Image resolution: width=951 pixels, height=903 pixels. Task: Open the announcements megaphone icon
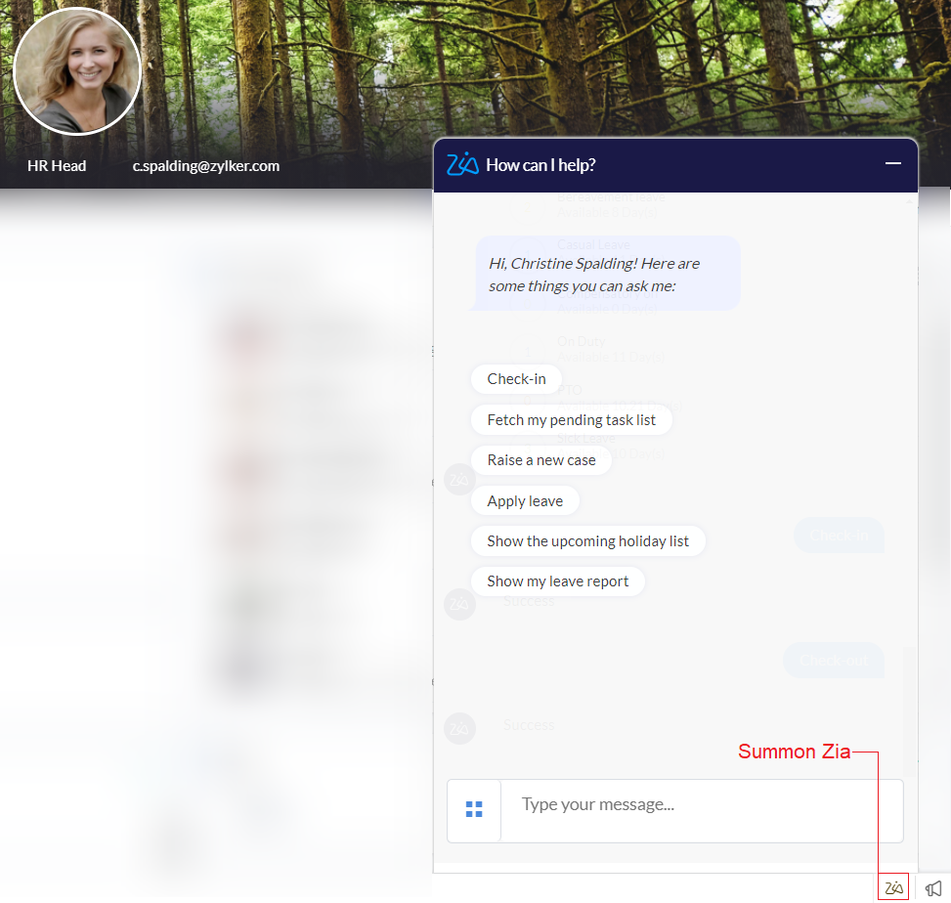pyautogui.click(x=932, y=889)
